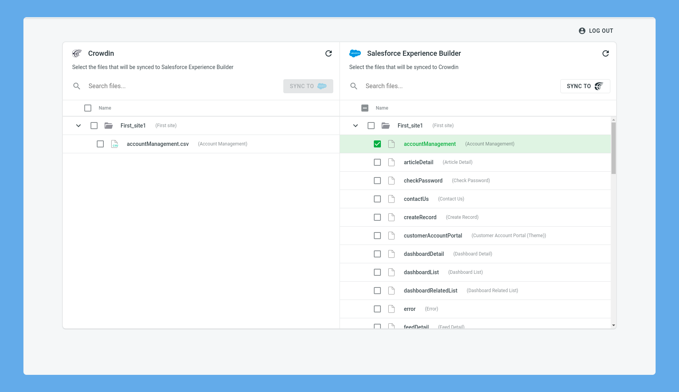Click First_site1 name in Crowdin panel
The width and height of the screenshot is (679, 392).
tap(133, 126)
